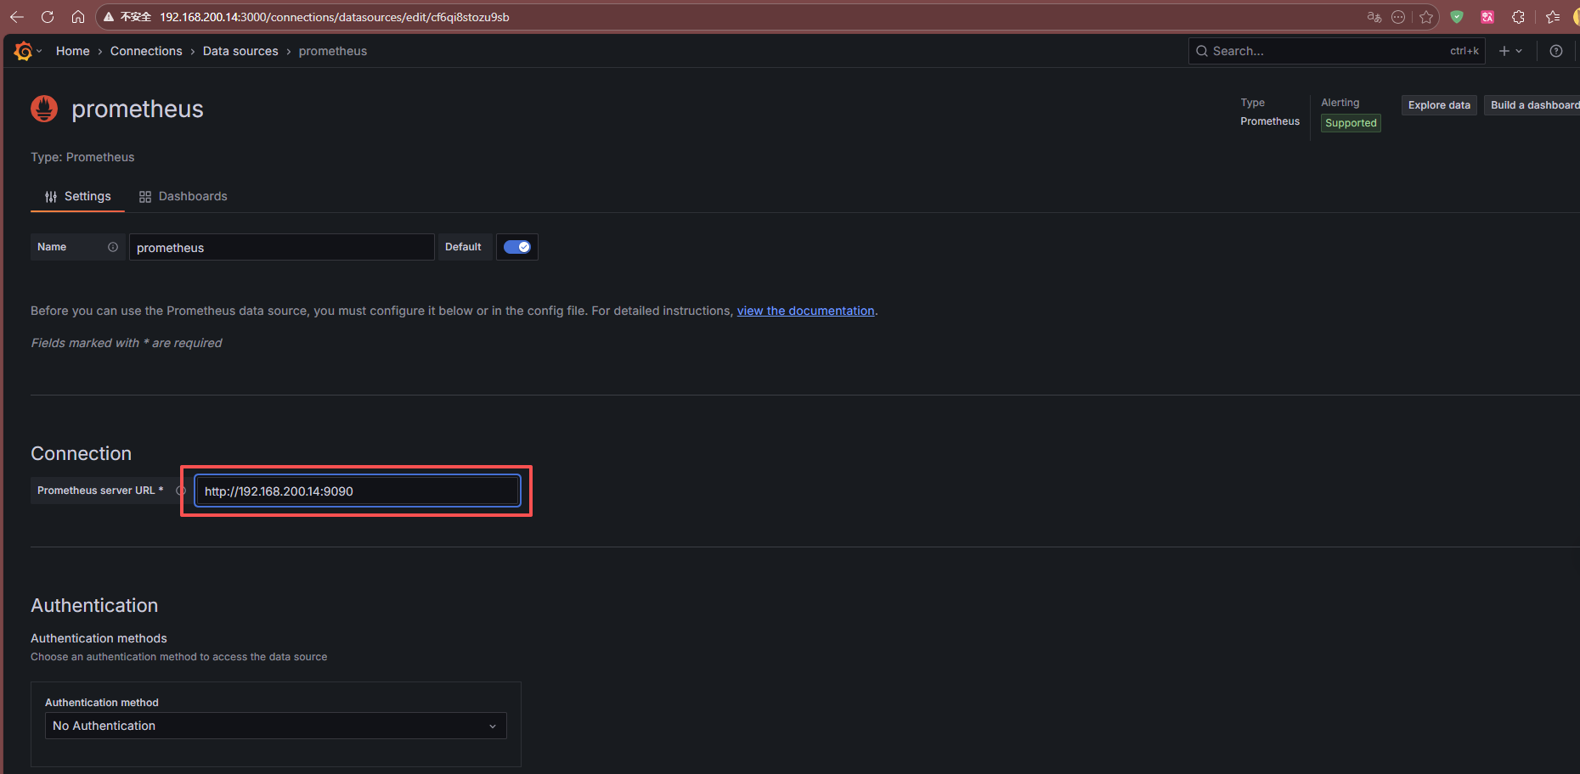Open the plus 'new' dropdown menu

click(1509, 51)
